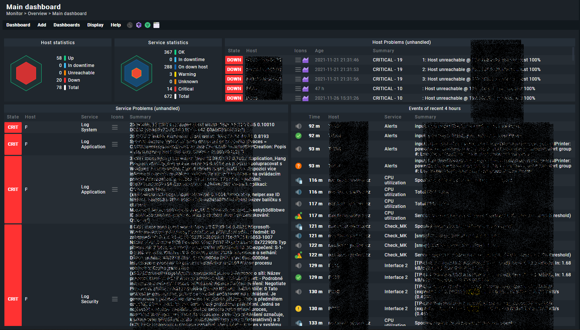
Task: Open the Events of recent 4 hours title
Action: pos(435,109)
